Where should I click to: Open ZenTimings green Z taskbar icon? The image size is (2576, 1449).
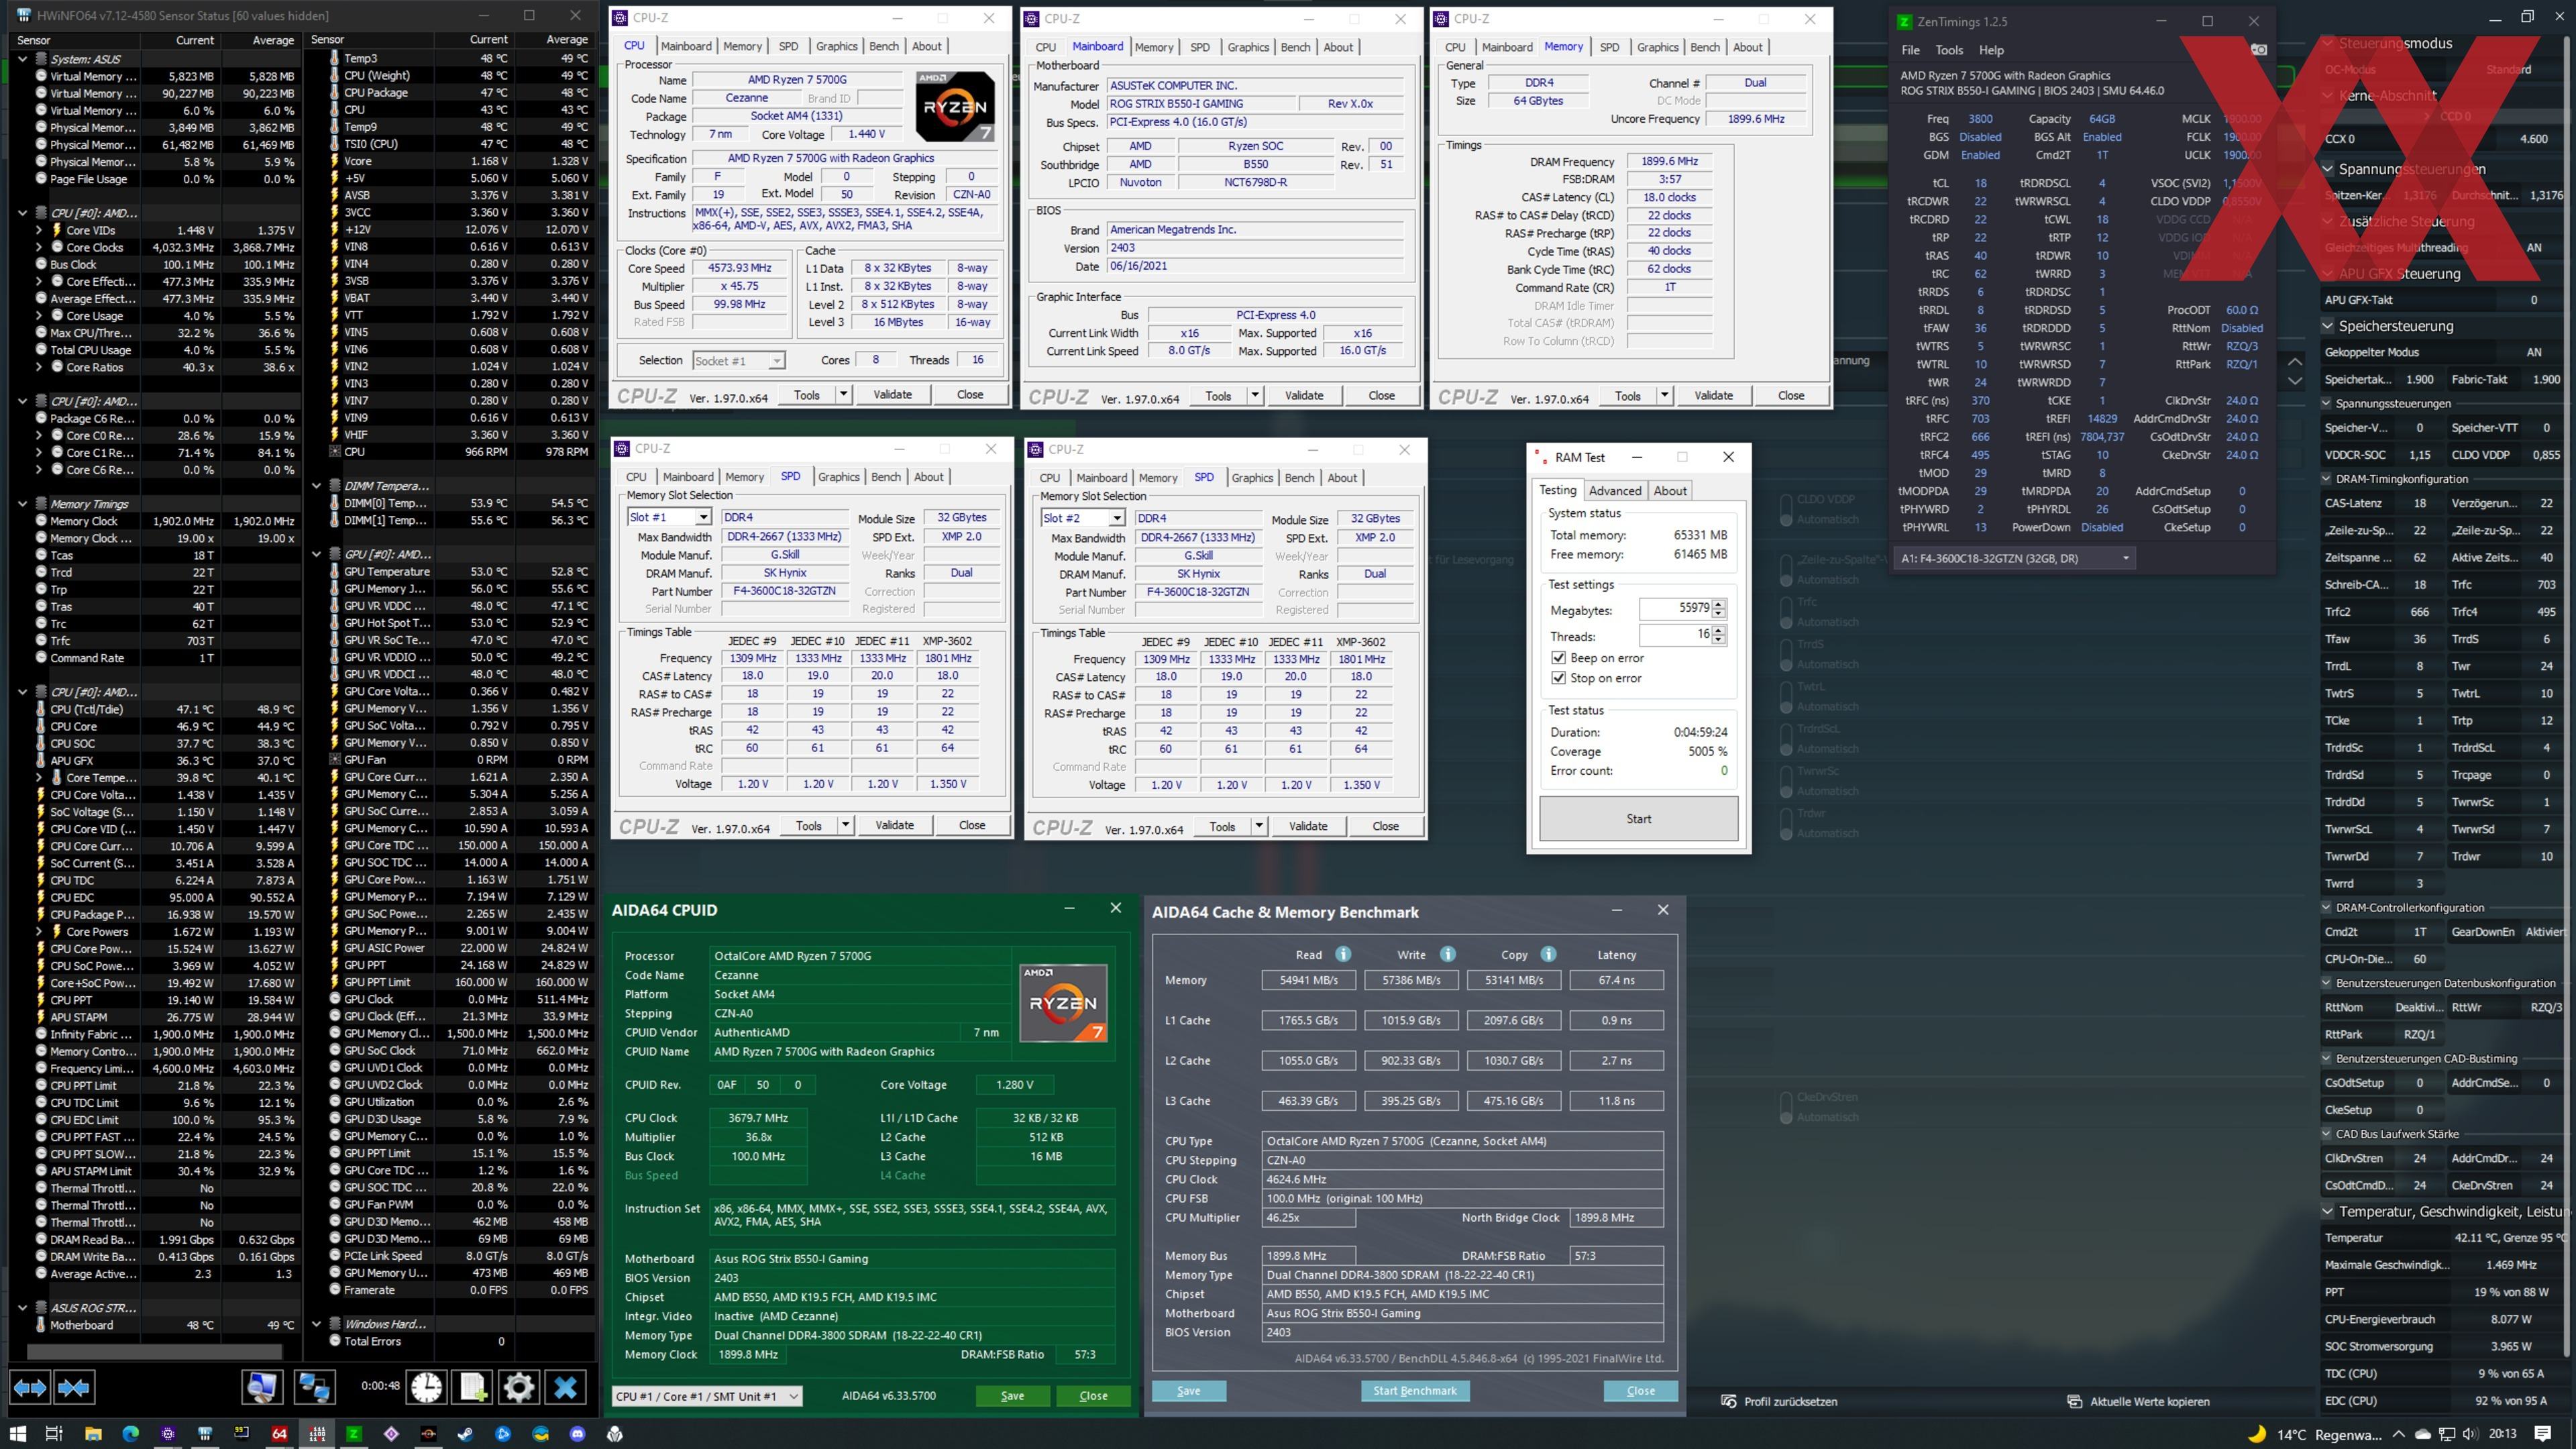click(354, 1433)
